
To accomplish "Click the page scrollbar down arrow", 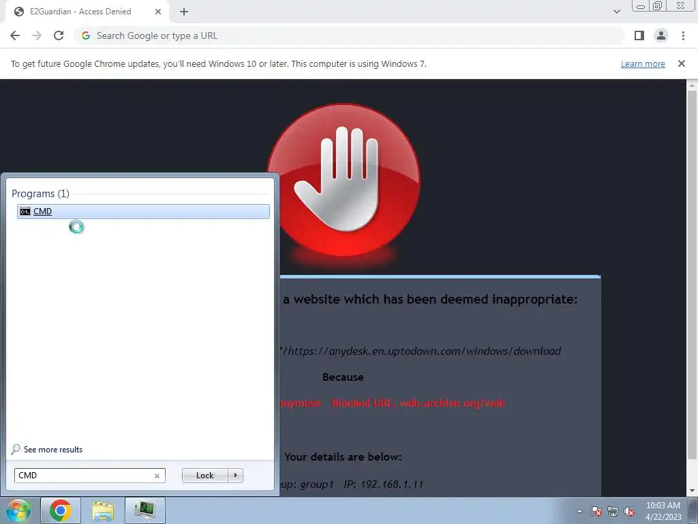I will tap(692, 491).
